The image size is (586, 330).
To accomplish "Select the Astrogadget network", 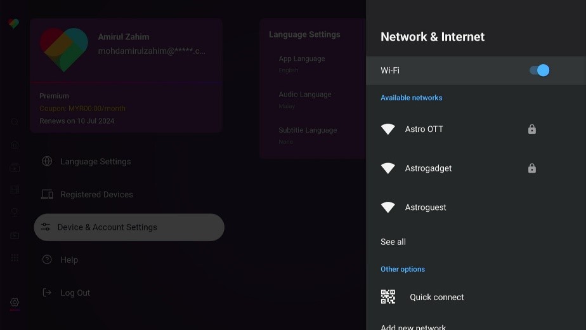I will click(x=476, y=168).
